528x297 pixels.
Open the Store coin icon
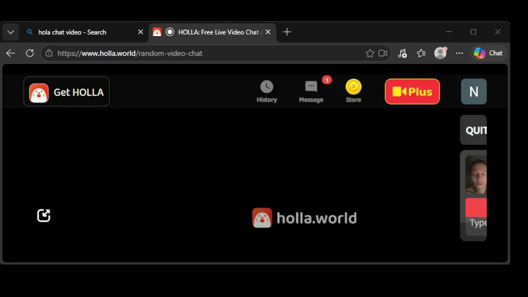click(x=354, y=91)
